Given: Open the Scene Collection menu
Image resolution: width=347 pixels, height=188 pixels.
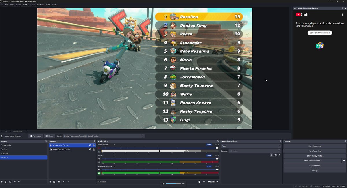Looking at the screenshot, I should (37, 5).
